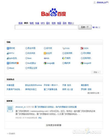Screen dimensions: 109x138
Task: Expand the 输入法 input method dropdown arrow
Action: 99,27
